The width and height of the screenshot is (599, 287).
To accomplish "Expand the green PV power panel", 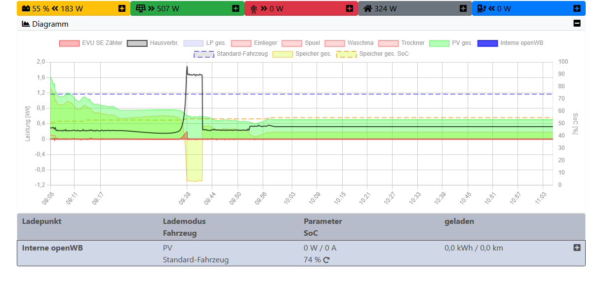I will (x=236, y=8).
